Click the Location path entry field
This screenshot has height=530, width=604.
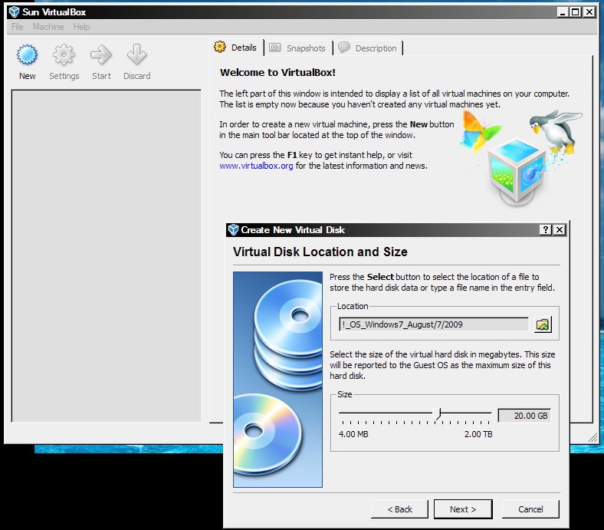click(434, 324)
